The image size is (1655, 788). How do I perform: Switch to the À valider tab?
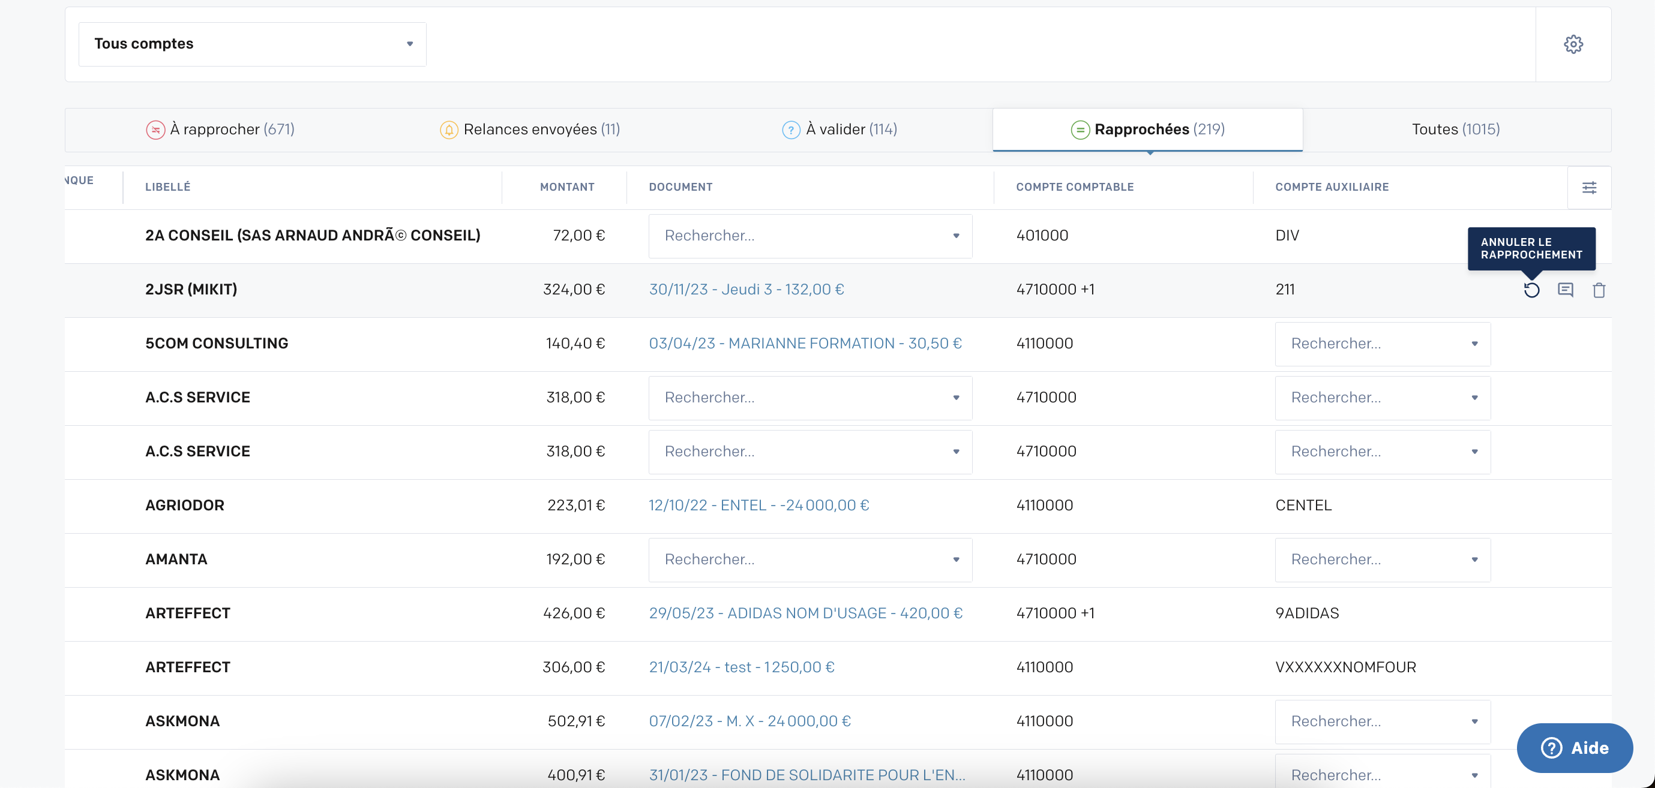[x=840, y=130]
